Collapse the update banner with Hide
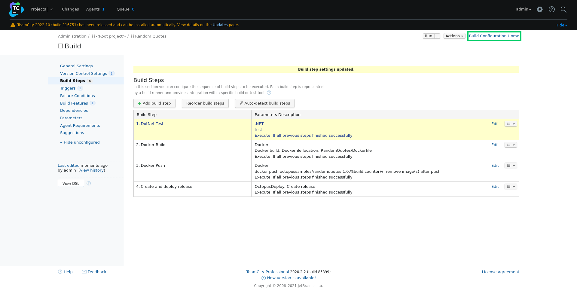The height and width of the screenshot is (299, 577). pyautogui.click(x=561, y=25)
